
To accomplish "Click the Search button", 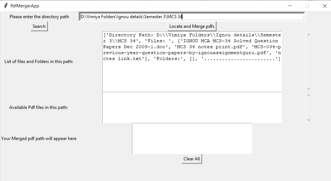I will pyautogui.click(x=39, y=26).
